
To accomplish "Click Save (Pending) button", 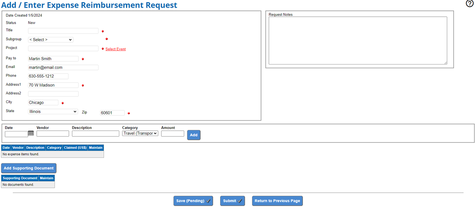I will [x=193, y=201].
